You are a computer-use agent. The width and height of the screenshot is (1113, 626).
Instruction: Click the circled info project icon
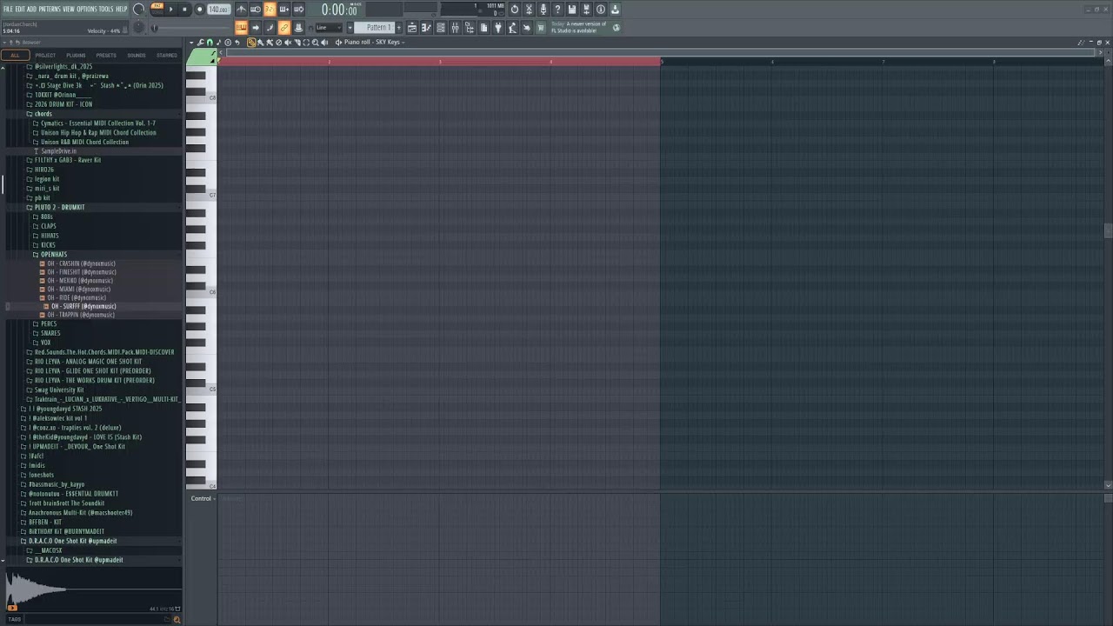600,10
